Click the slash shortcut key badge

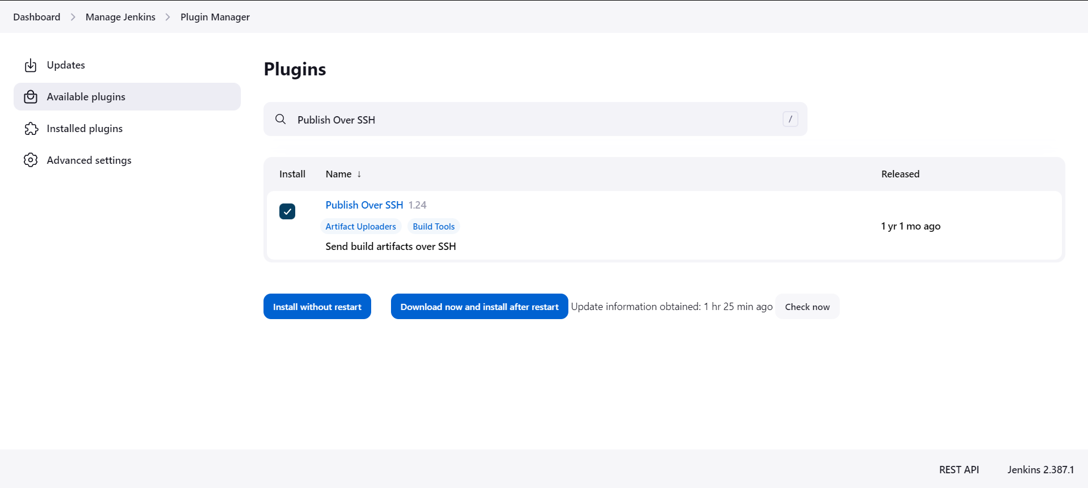790,119
